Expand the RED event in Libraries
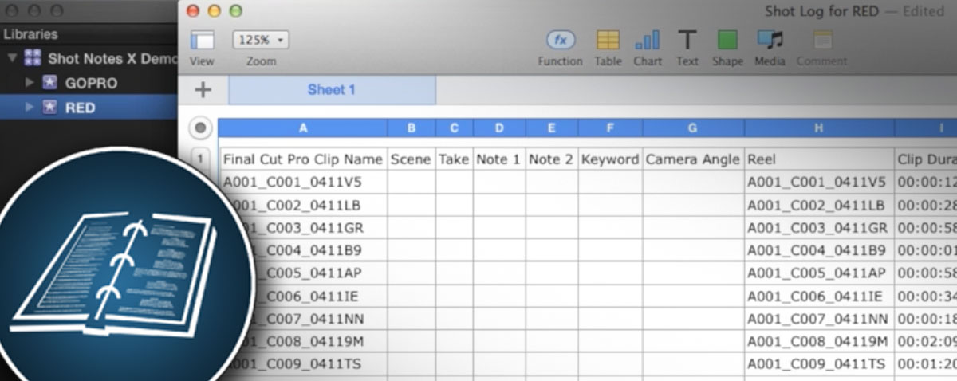 [30, 107]
